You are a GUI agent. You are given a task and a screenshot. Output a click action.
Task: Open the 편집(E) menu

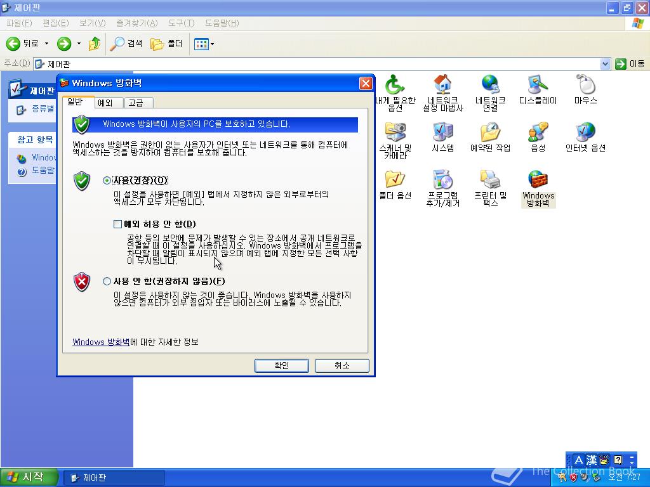tap(55, 23)
